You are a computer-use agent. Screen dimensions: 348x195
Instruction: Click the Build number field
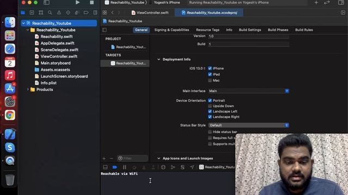pos(248,44)
